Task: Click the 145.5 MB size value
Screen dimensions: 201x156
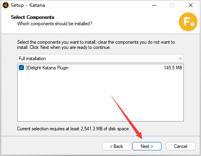Action: click(x=173, y=68)
